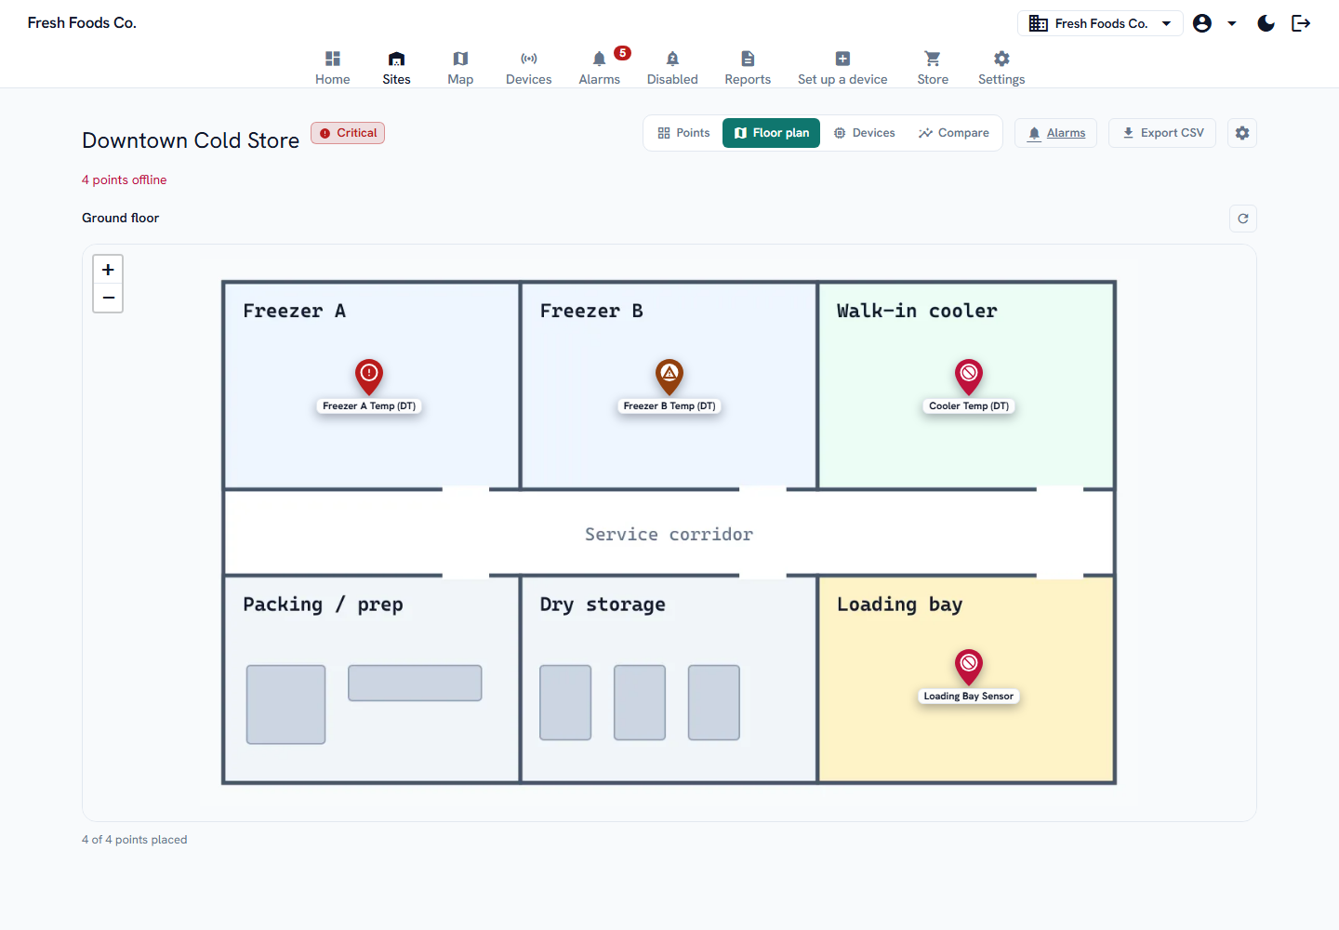Screen dimensions: 1339x930
Task: Zoom out on the floor plan
Action: click(108, 298)
